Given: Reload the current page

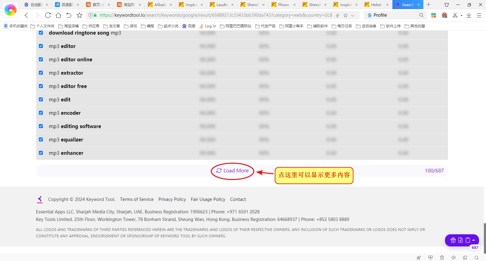Looking at the screenshot, I should (48, 15).
